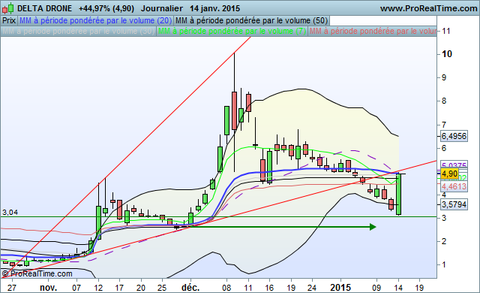Screen dimensions: 480x293
Task: Toggle the greyed MM volume (30) label
Action: (78, 32)
